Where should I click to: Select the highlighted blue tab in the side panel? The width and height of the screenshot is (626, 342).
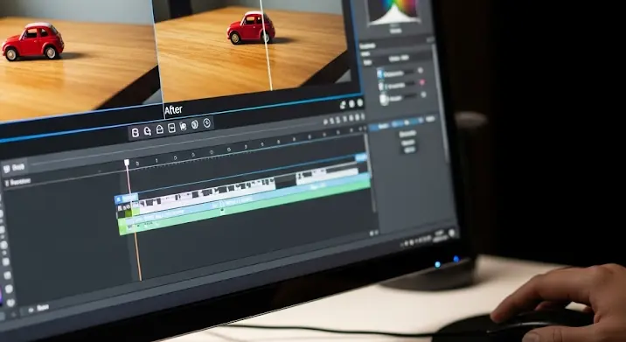tap(397, 124)
